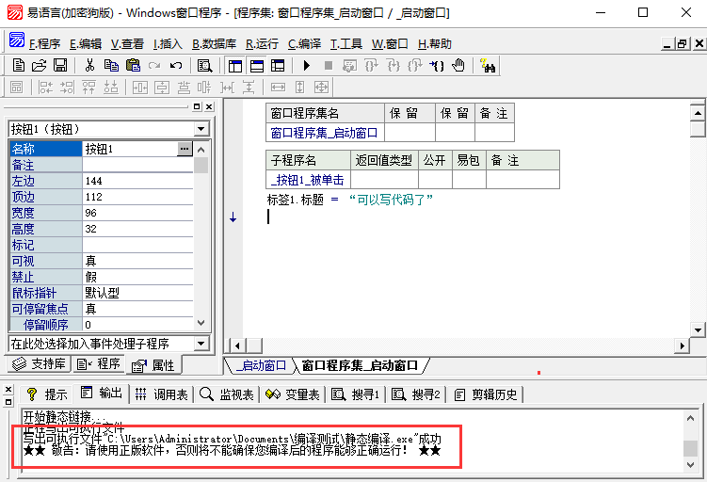Open the 按钮1 component selector dropdown
Image resolution: width=707 pixels, height=482 pixels.
[x=201, y=129]
